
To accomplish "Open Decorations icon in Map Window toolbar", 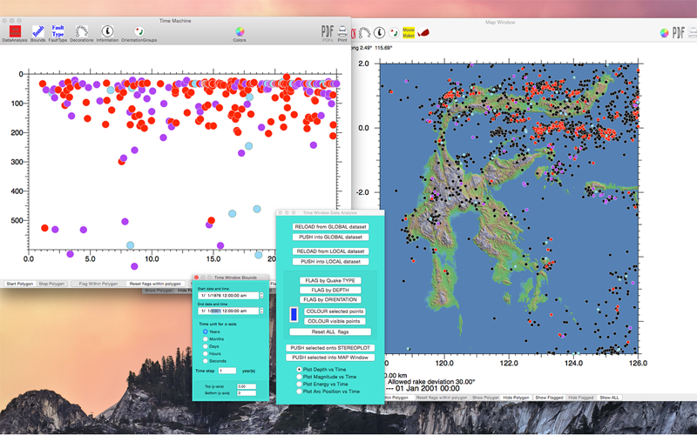I will pos(364,33).
